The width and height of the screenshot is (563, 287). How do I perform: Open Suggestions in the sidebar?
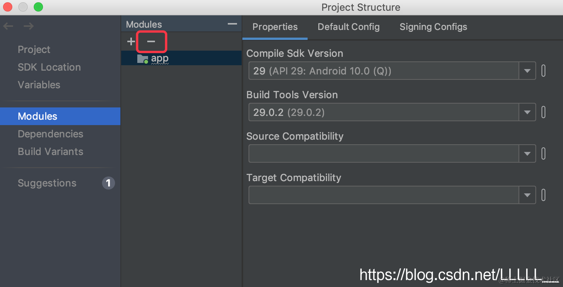click(47, 183)
